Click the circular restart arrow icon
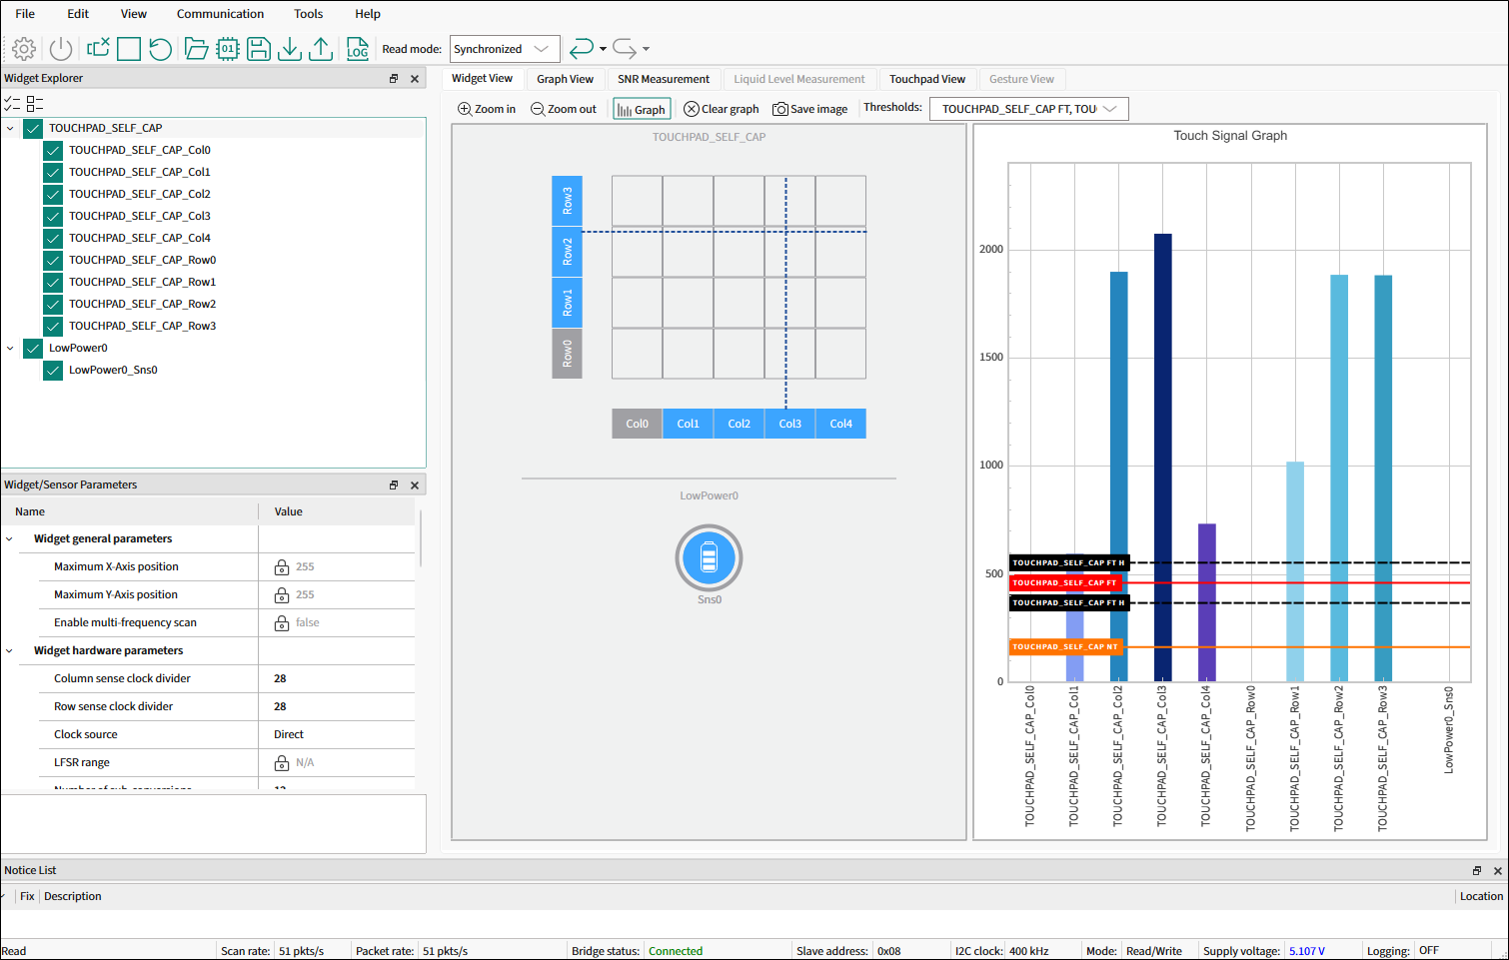1509x960 pixels. pyautogui.click(x=160, y=49)
